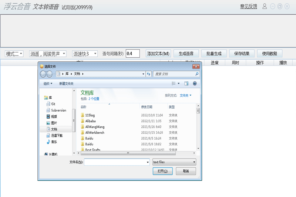The height and width of the screenshot is (197, 296).
Task: Click the 生成语音 button
Action: [x=186, y=54]
